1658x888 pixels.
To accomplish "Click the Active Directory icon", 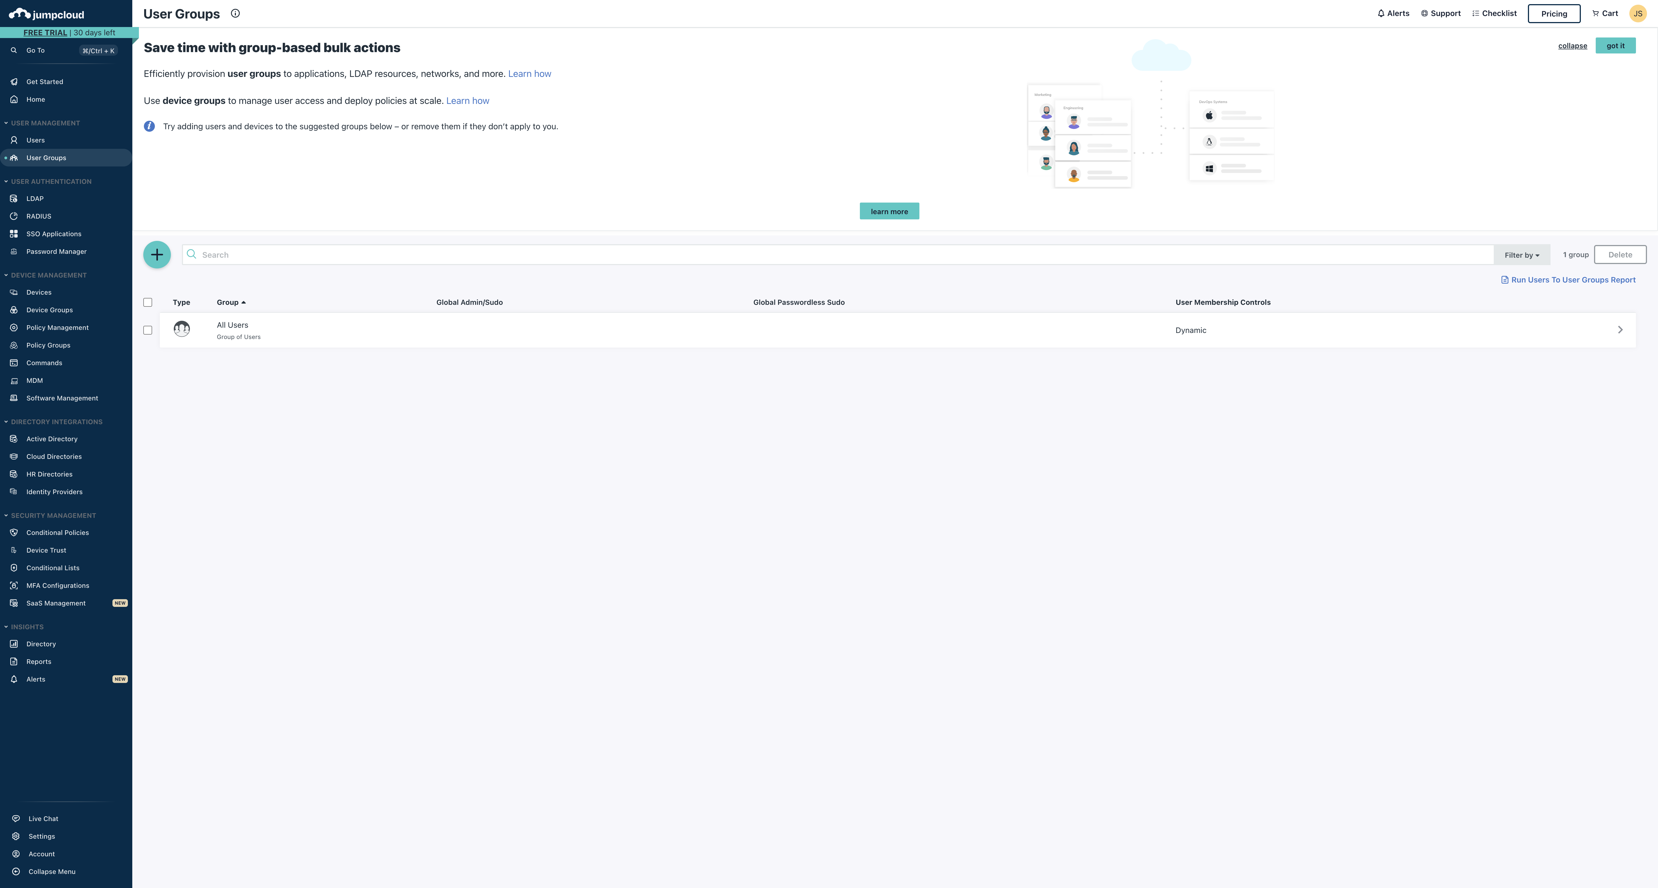I will [x=14, y=439].
